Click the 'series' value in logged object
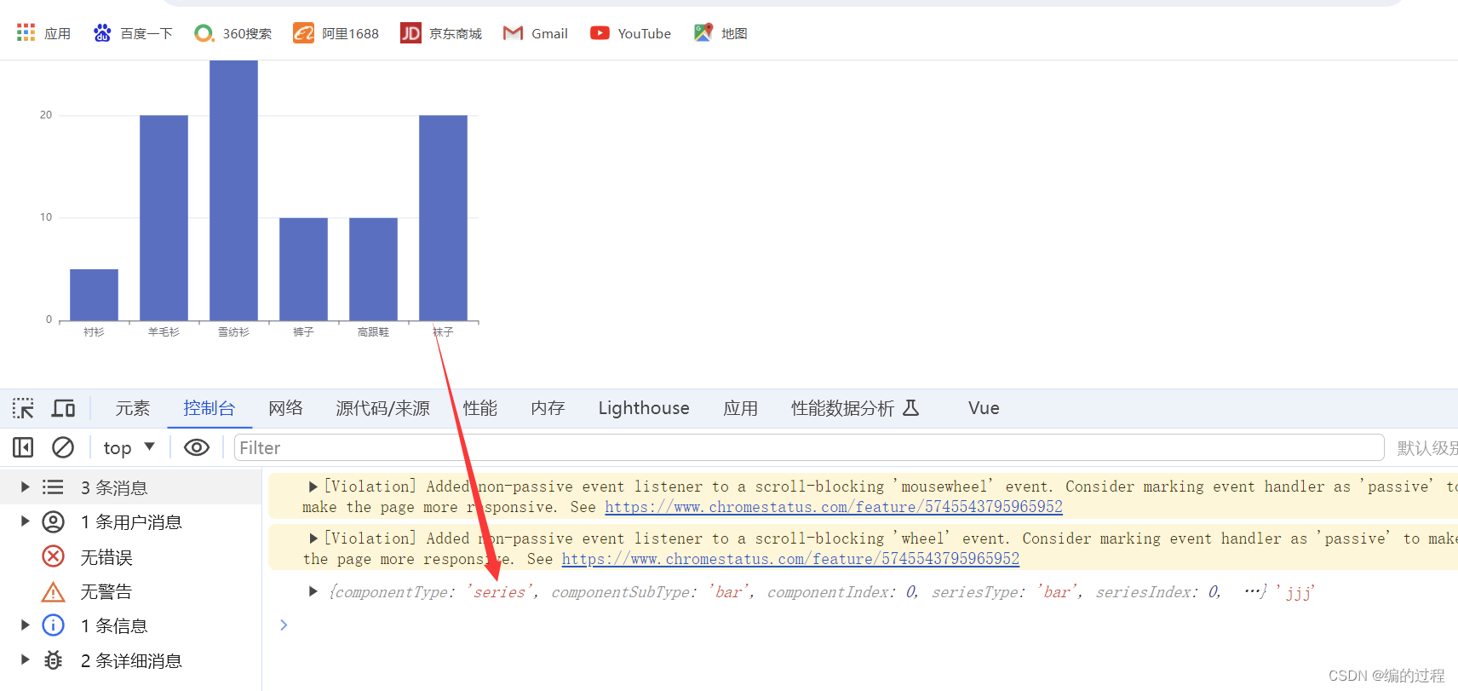Image resolution: width=1458 pixels, height=691 pixels. (x=500, y=592)
